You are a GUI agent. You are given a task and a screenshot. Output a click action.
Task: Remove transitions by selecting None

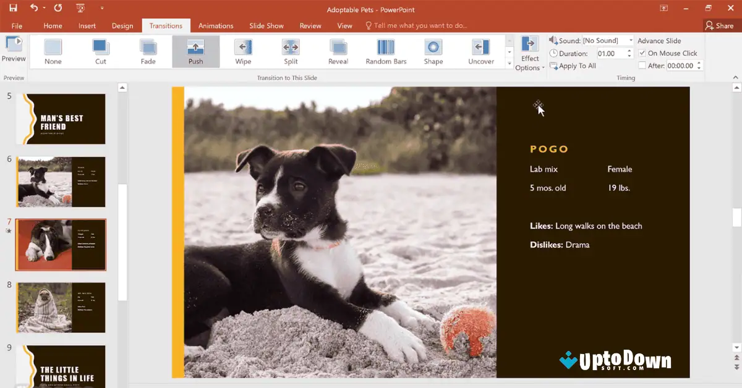53,52
